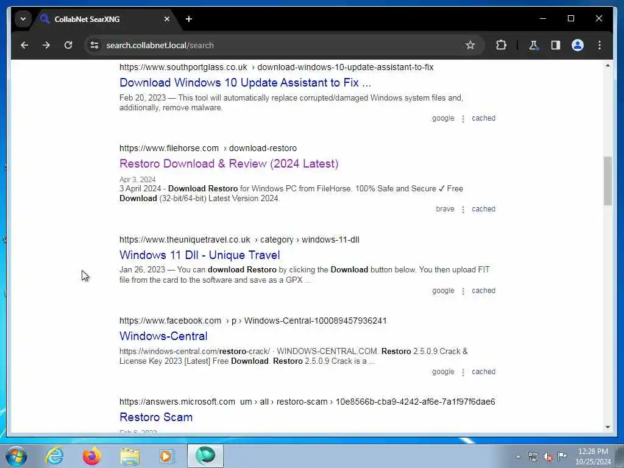Select active browser taskbar button
Viewport: 624px width, 468px height.
(205, 456)
